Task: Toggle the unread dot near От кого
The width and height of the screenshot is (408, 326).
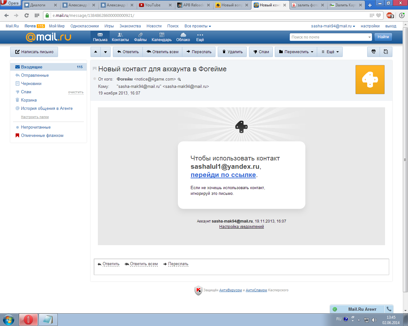Action: pyautogui.click(x=95, y=79)
